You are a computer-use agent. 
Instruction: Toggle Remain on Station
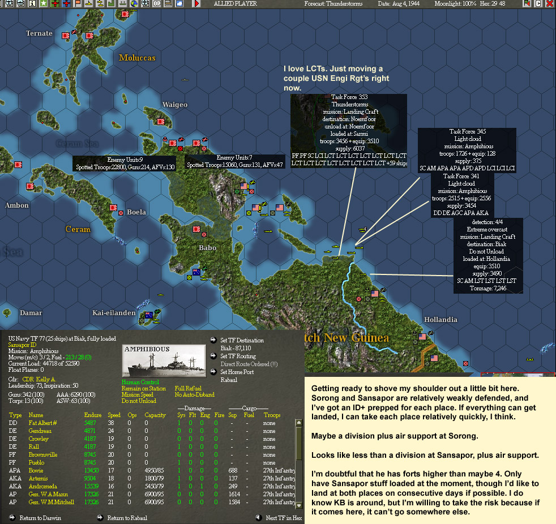144,388
